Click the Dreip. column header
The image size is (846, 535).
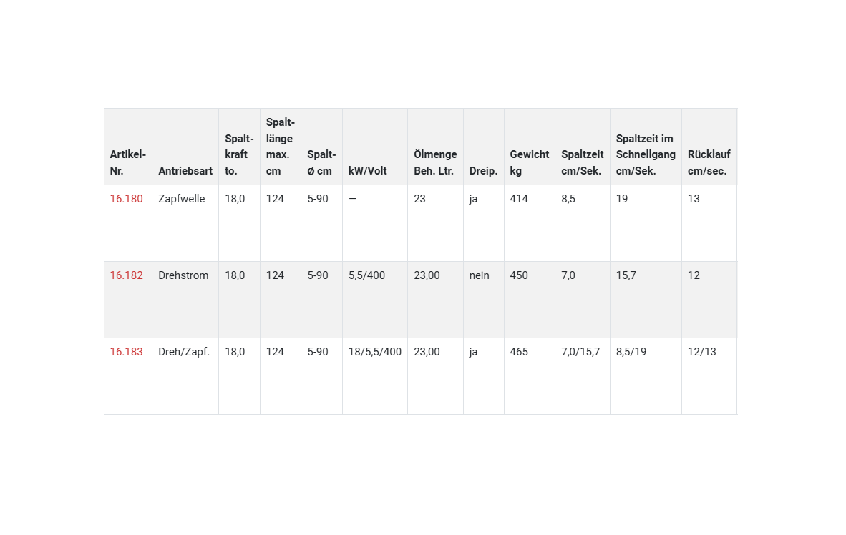tap(483, 171)
